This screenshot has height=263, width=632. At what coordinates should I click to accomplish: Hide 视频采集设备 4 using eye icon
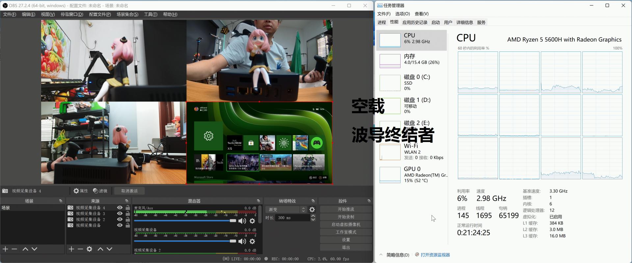click(x=120, y=208)
